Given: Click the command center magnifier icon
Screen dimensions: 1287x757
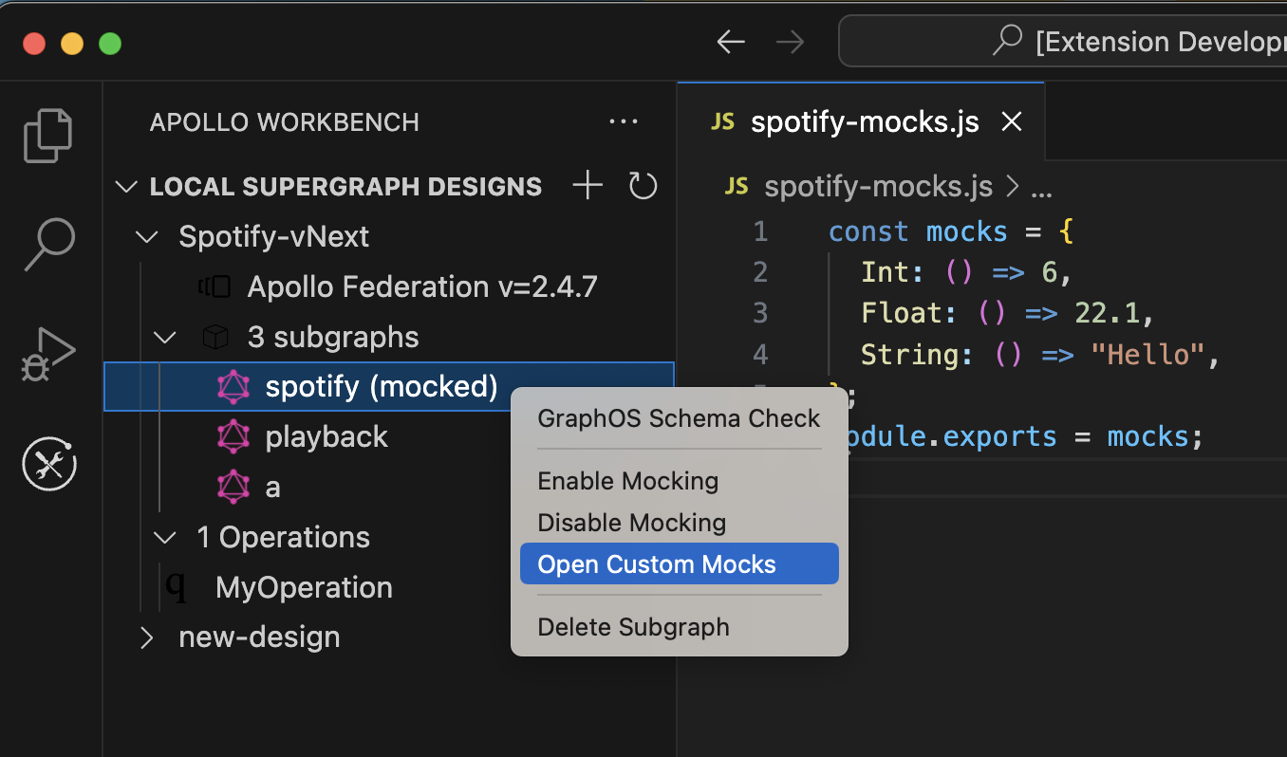Looking at the screenshot, I should 1007,41.
